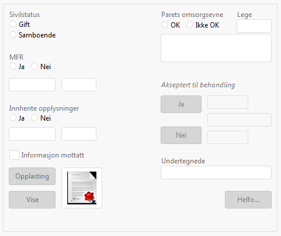
Task: Mark Parets omsorgsevne as OK
Action: tap(165, 25)
